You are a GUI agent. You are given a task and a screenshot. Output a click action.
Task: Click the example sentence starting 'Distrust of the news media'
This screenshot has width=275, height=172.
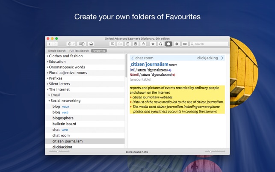pos(178,102)
